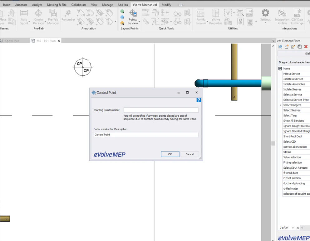Expand the Select Hangers row
310x241 pixels.
click(280, 105)
